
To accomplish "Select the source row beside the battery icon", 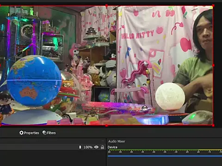I will [53, 147].
